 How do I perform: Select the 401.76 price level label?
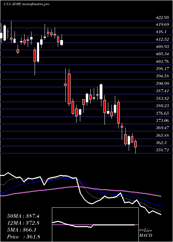pyautogui.click(x=162, y=62)
